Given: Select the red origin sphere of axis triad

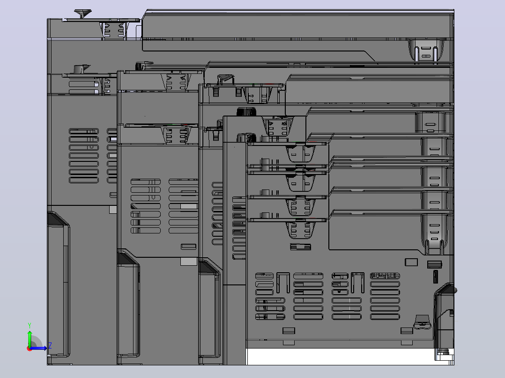Looking at the screenshot, I should coord(30,349).
